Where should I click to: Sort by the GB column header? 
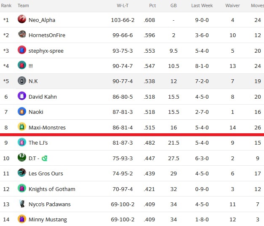tap(173, 5)
